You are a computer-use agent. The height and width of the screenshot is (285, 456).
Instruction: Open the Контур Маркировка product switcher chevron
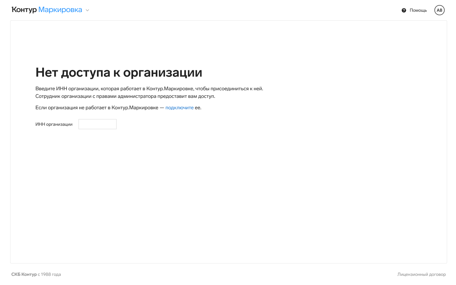87,10
